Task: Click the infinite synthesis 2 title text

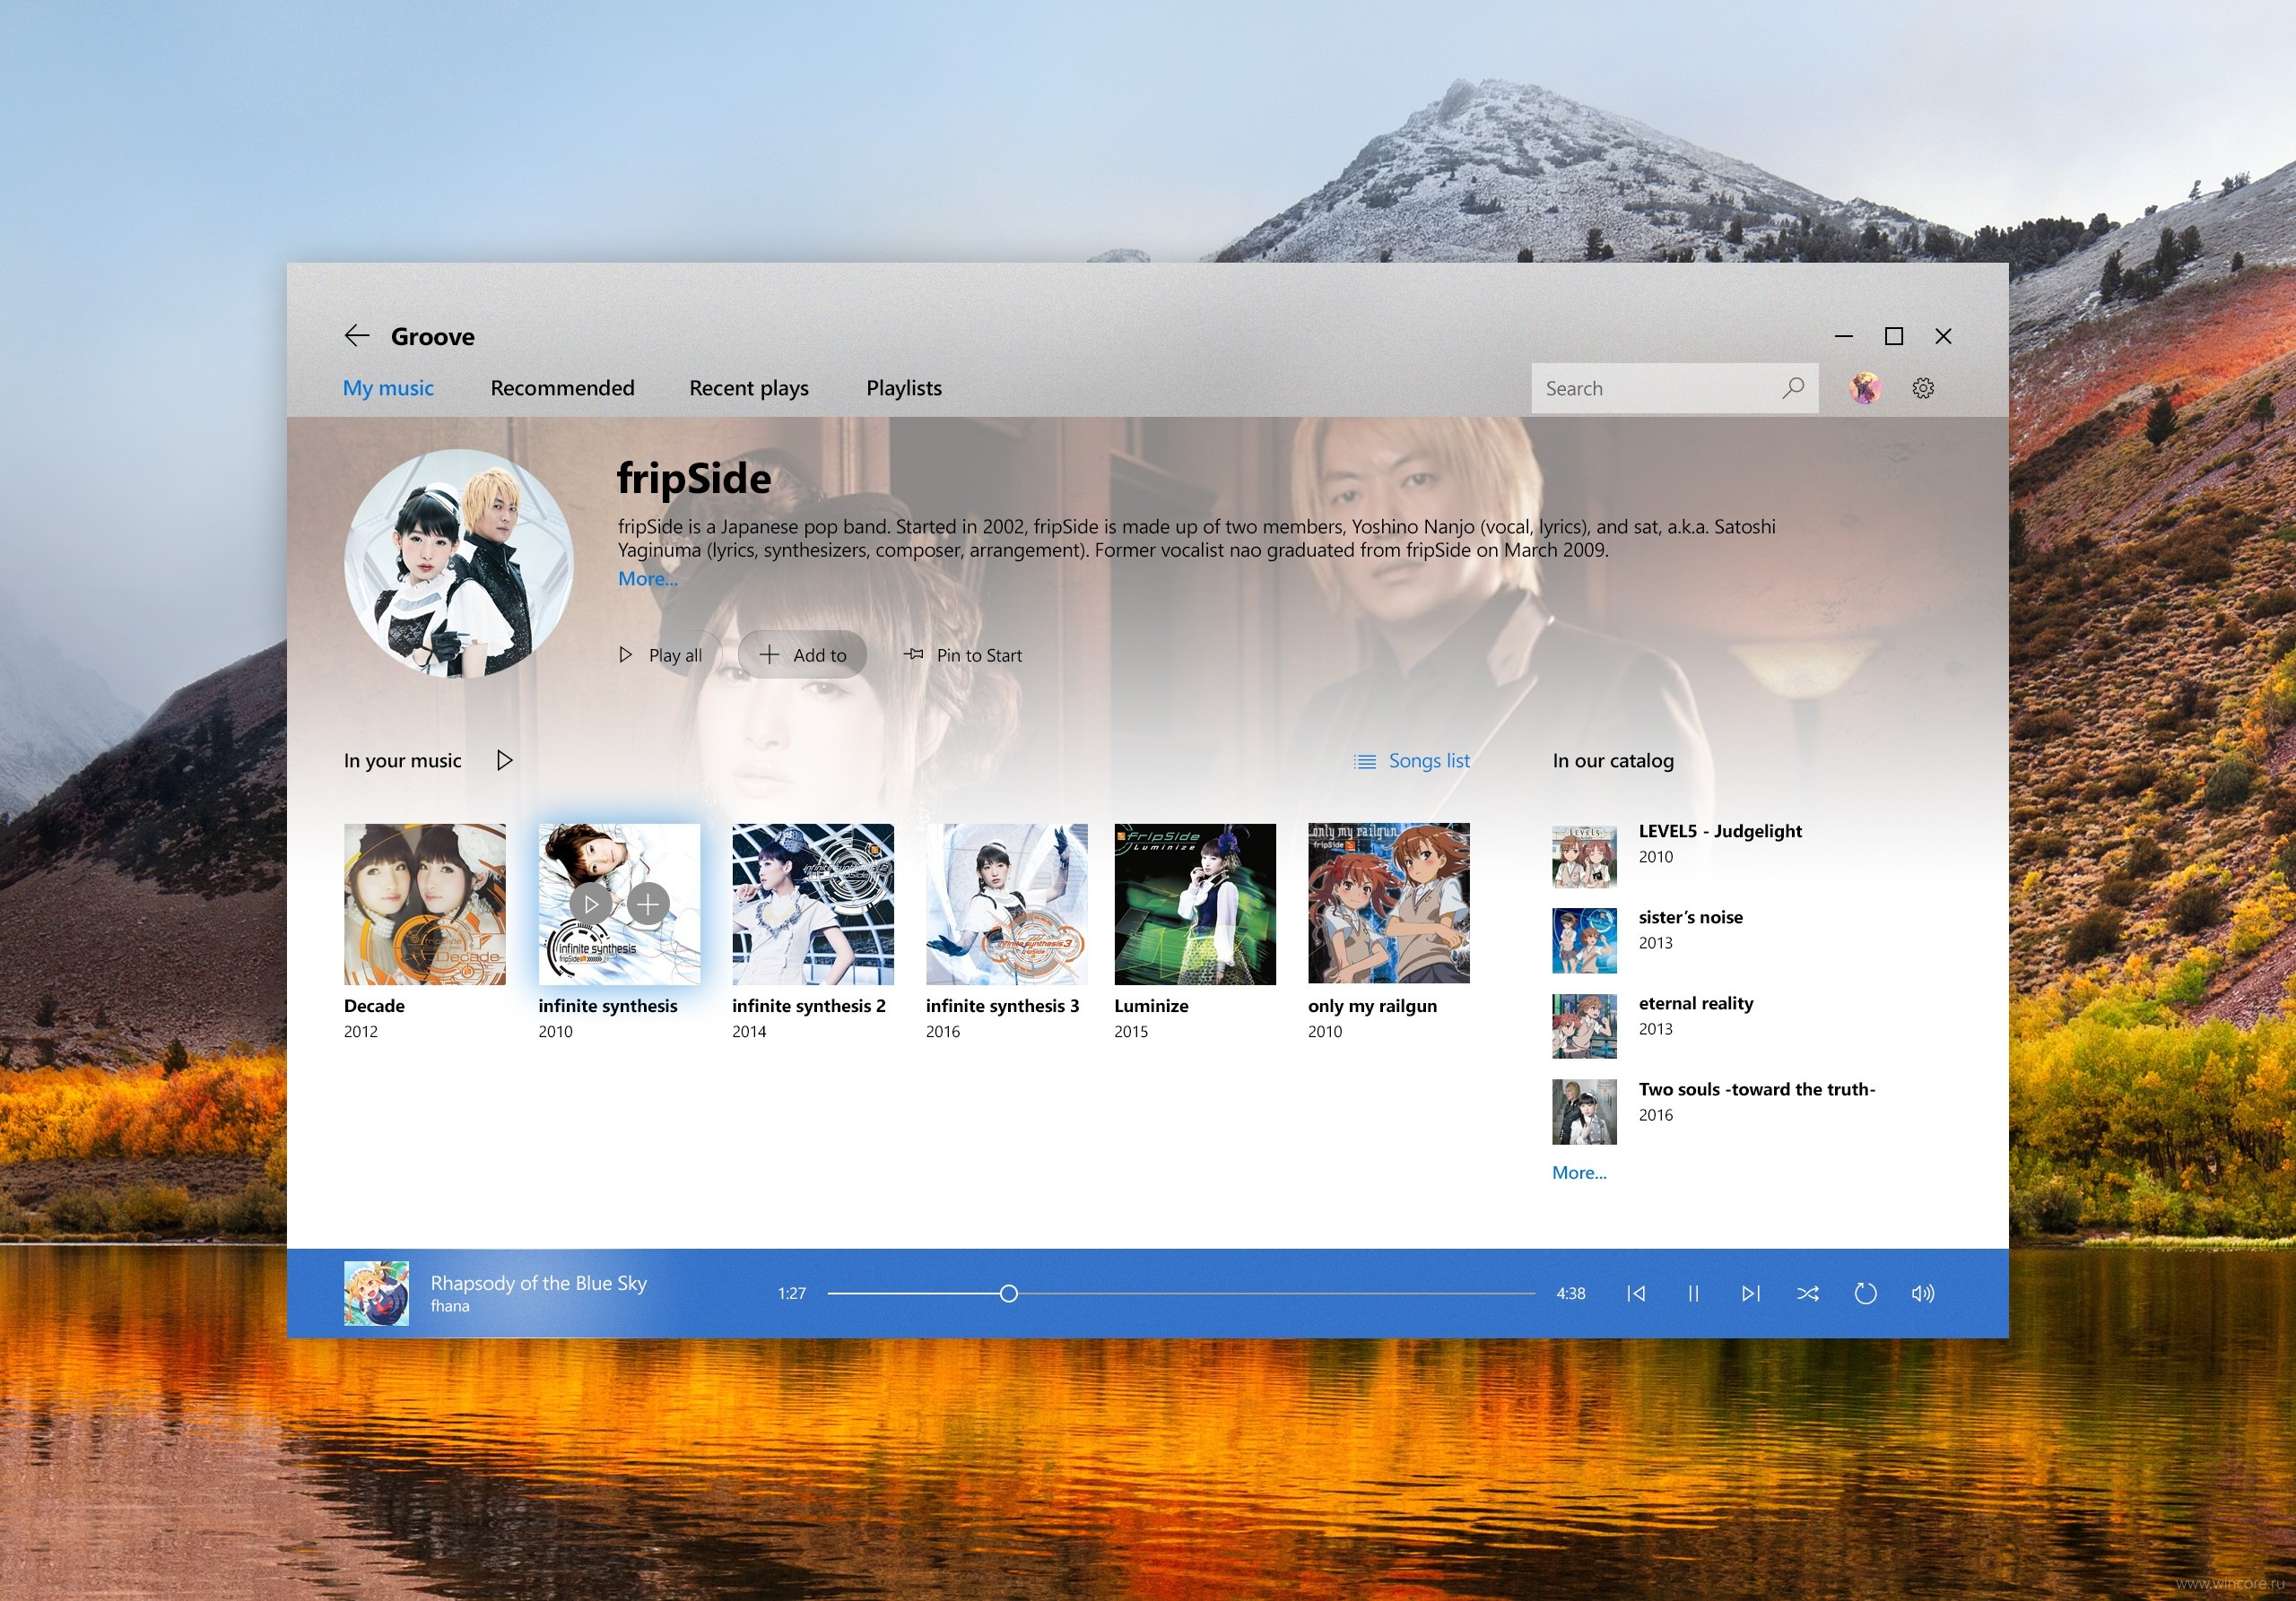Action: coord(808,1007)
